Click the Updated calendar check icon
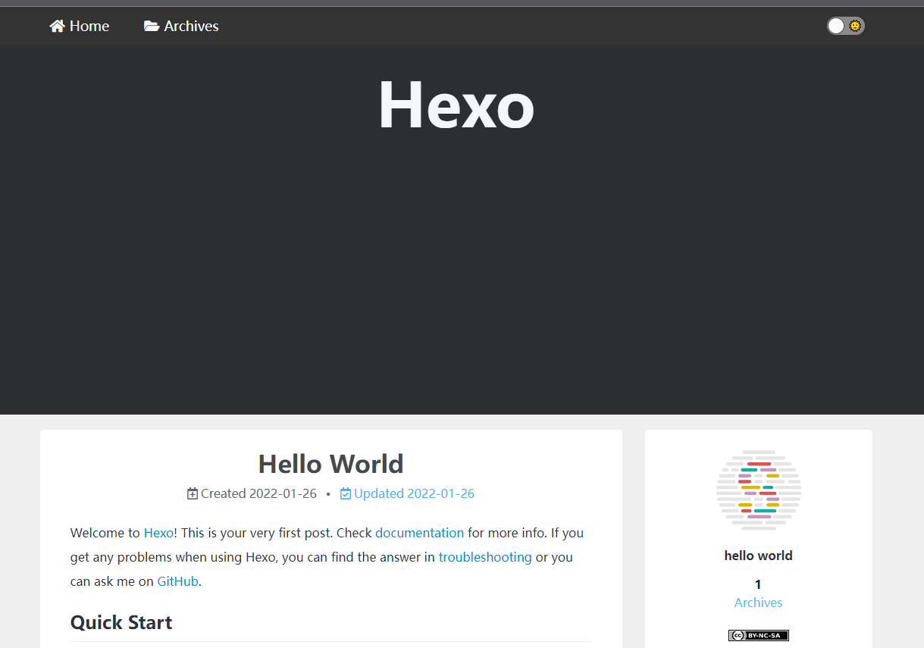The image size is (924, 648). coord(346,493)
